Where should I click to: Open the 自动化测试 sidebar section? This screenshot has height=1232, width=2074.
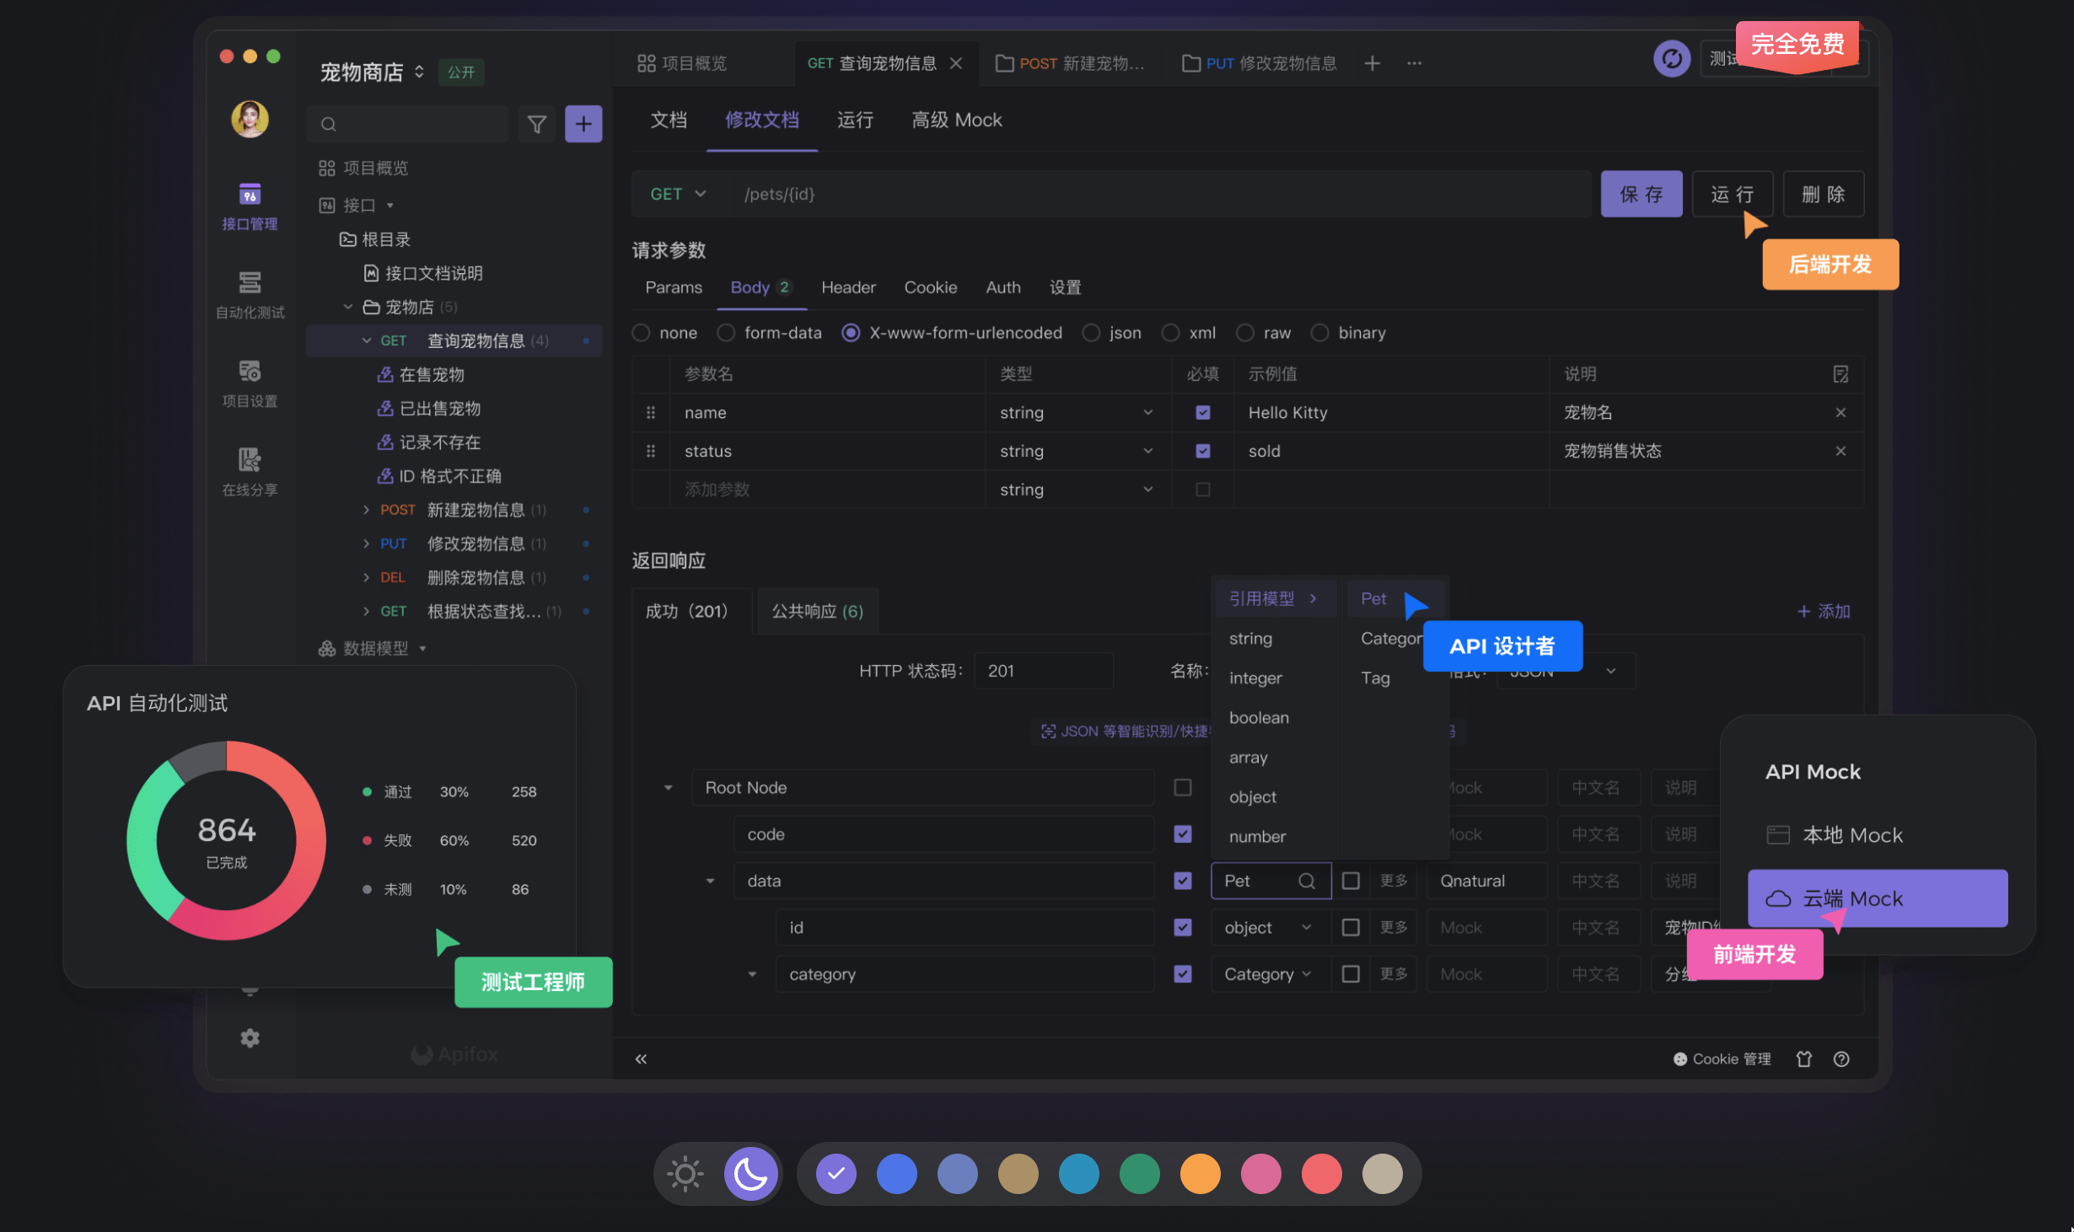point(250,295)
